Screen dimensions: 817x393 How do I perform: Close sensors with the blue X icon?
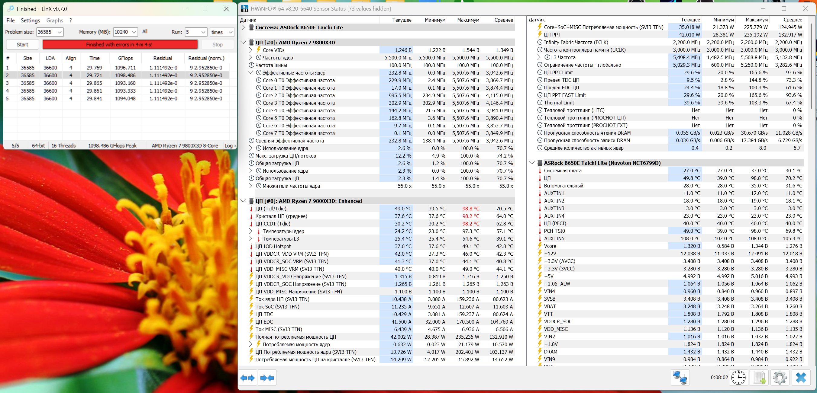point(801,378)
